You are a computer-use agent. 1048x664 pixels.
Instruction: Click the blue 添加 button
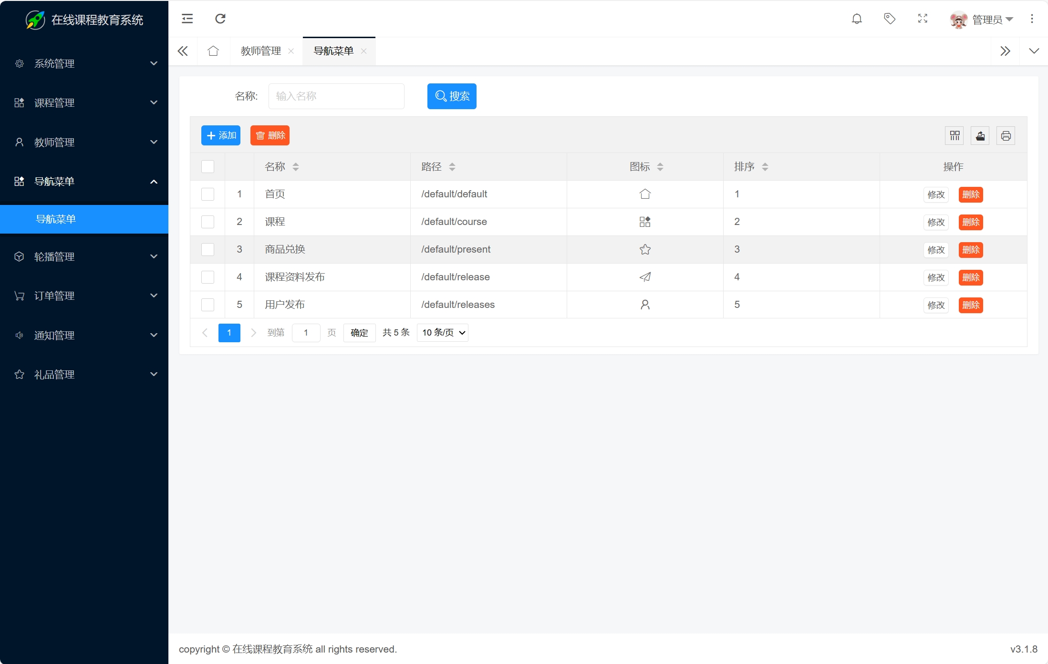221,136
